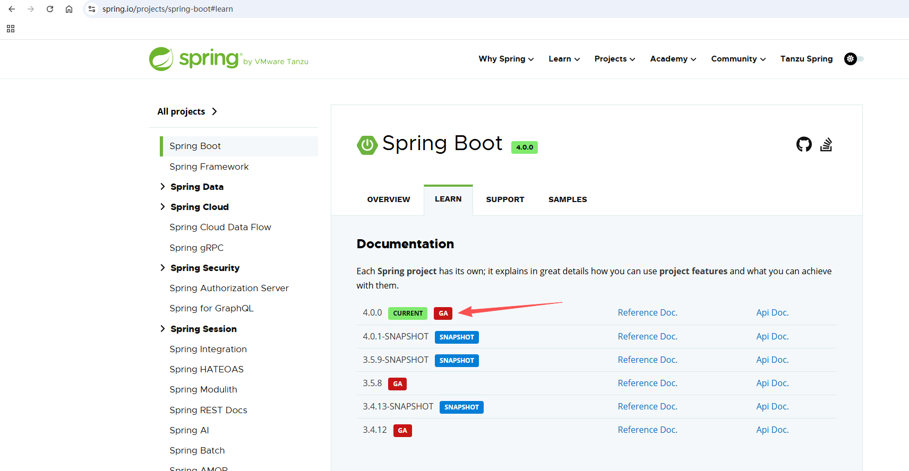Expand the Spring Session project group

163,329
